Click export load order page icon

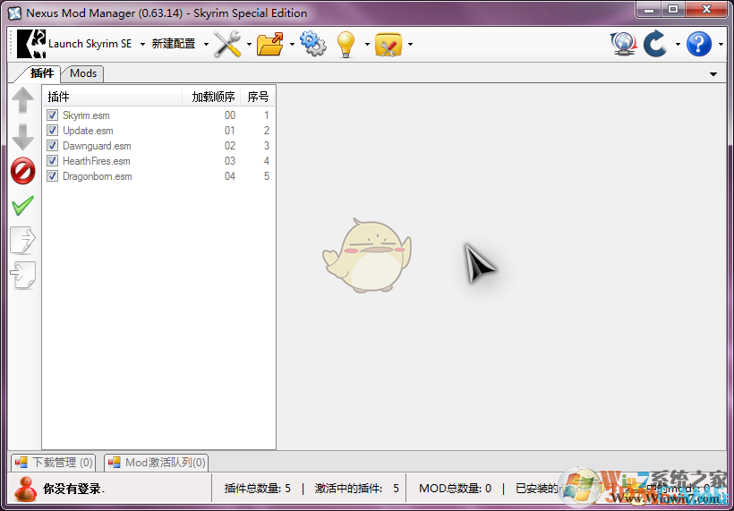tap(23, 240)
